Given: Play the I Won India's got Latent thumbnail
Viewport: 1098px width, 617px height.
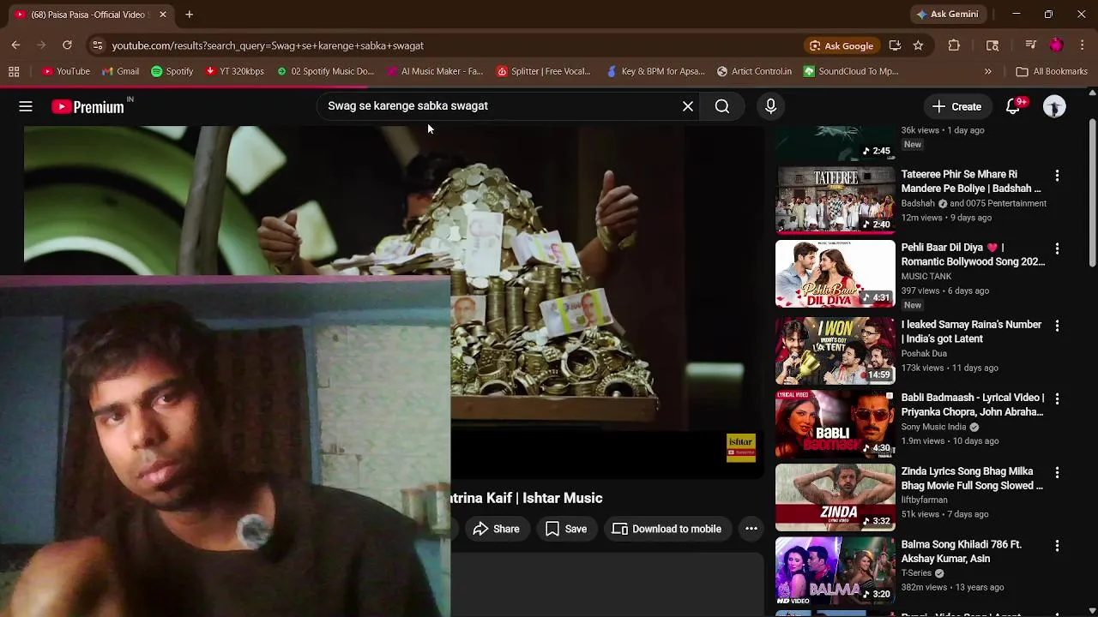Looking at the screenshot, I should pos(836,350).
